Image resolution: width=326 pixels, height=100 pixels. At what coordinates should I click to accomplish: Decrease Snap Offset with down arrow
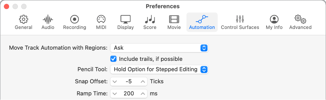(115, 81)
